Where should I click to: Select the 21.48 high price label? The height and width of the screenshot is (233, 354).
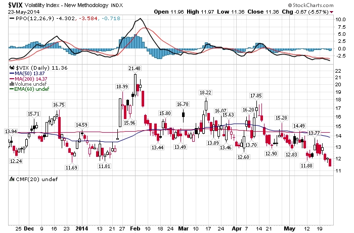pos(135,68)
